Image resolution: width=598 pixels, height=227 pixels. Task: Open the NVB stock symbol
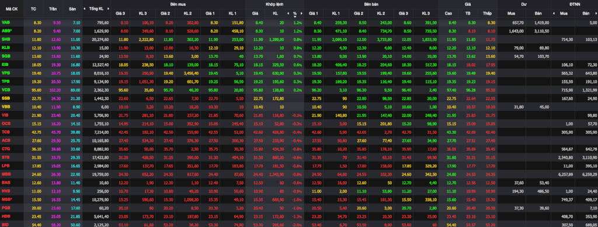tap(6, 190)
